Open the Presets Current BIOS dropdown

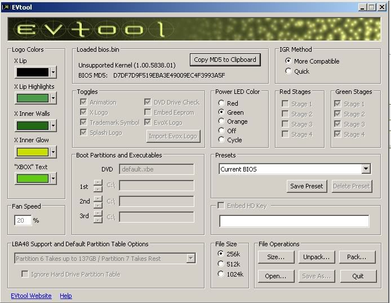pos(366,169)
